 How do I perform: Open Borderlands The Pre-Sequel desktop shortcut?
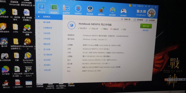click(x=28, y=58)
